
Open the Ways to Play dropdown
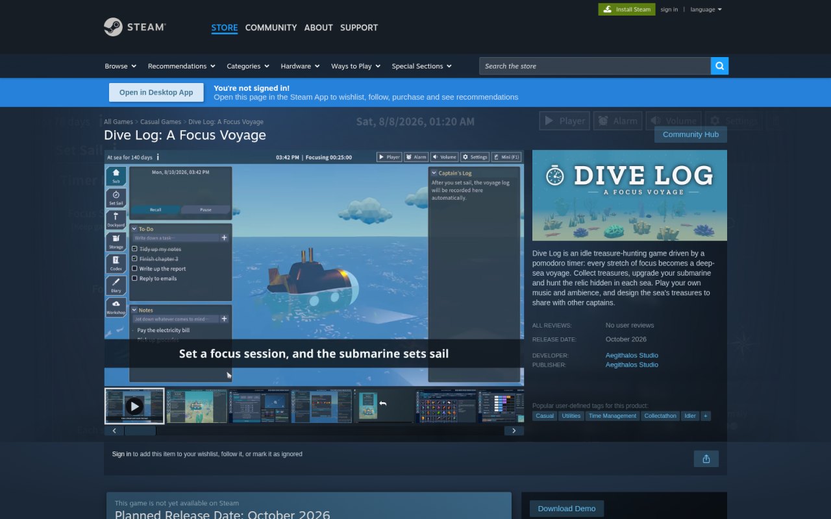click(355, 66)
